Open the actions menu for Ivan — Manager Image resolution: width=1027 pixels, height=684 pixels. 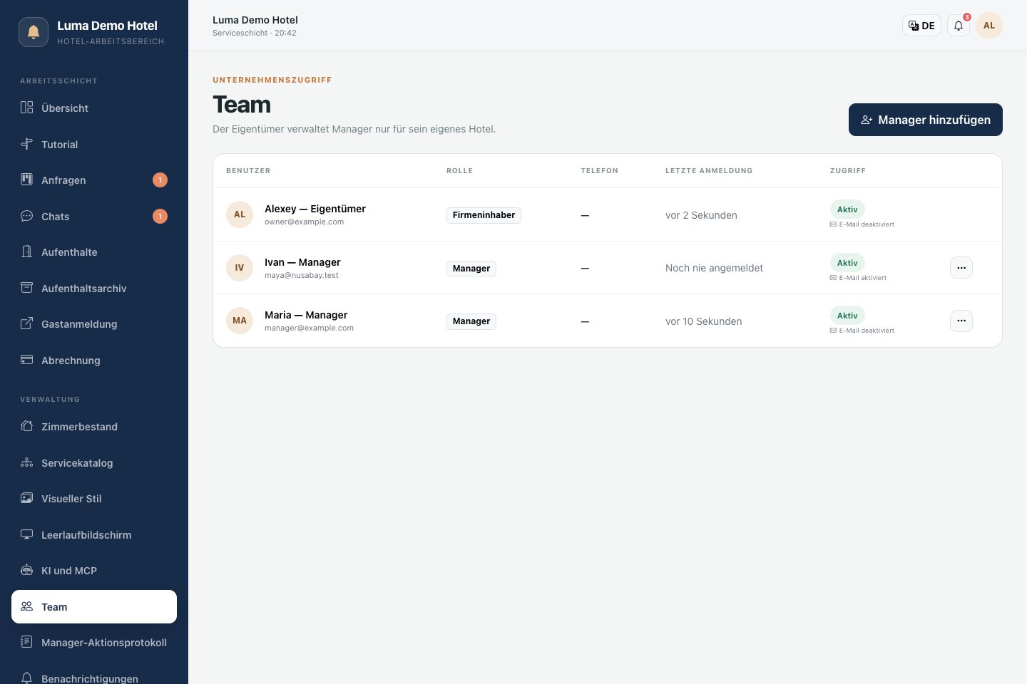[x=961, y=268]
